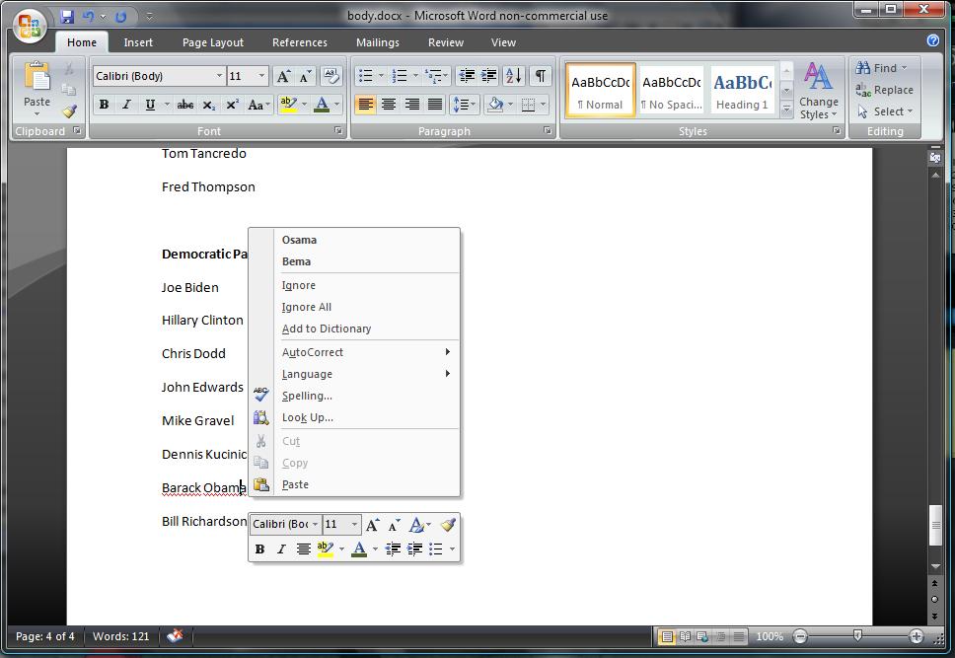Click Format Painter on the mini toolbar
This screenshot has height=658, width=955.
coord(448,525)
